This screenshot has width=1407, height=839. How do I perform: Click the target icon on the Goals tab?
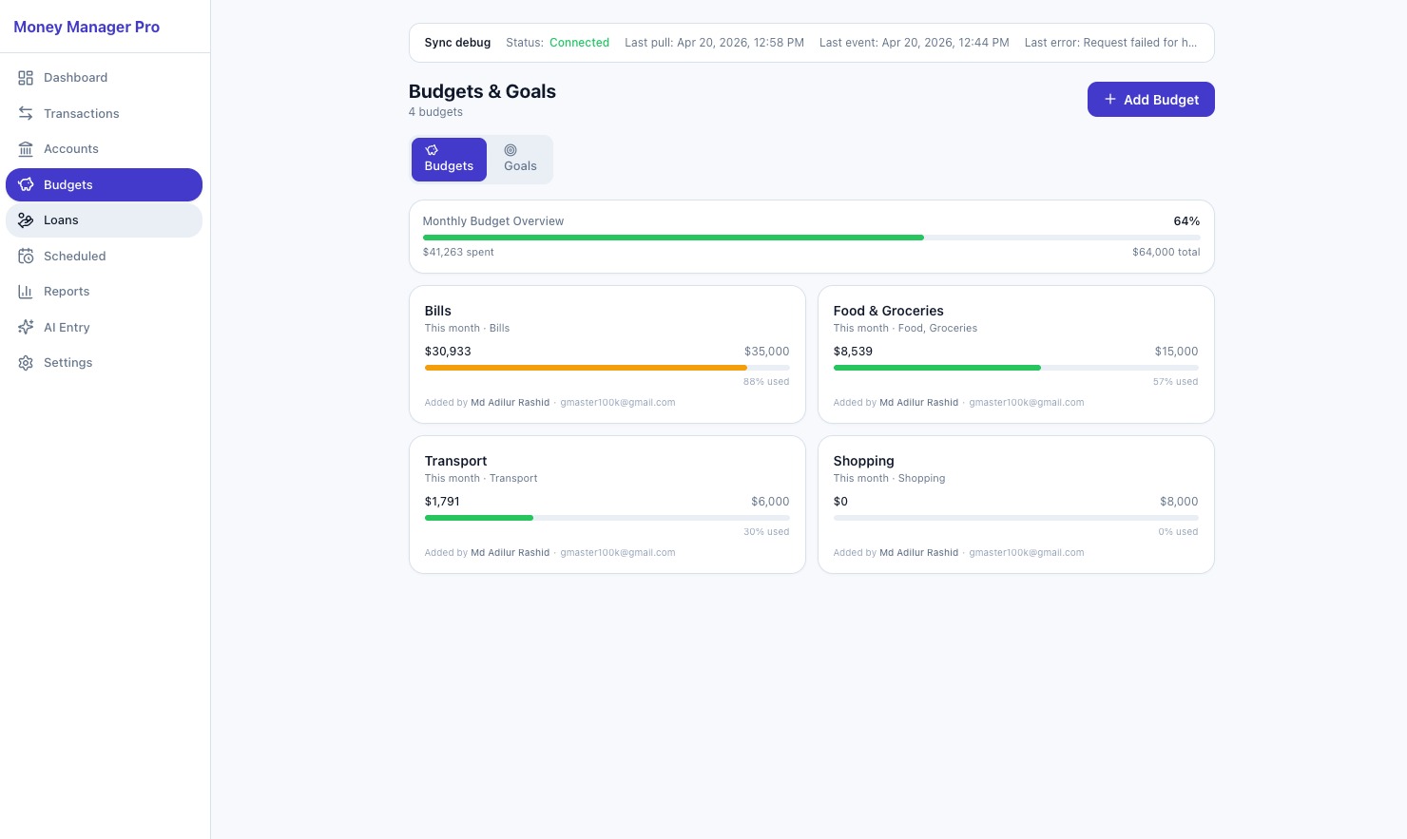[511, 150]
